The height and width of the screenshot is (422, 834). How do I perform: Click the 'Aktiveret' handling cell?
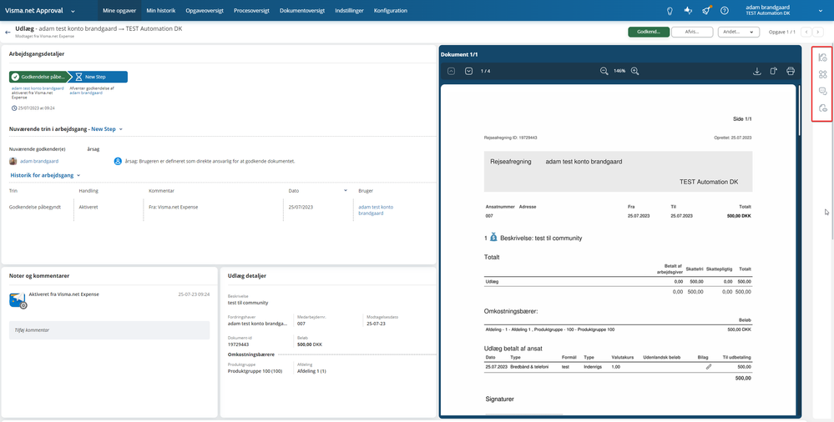[x=88, y=208]
